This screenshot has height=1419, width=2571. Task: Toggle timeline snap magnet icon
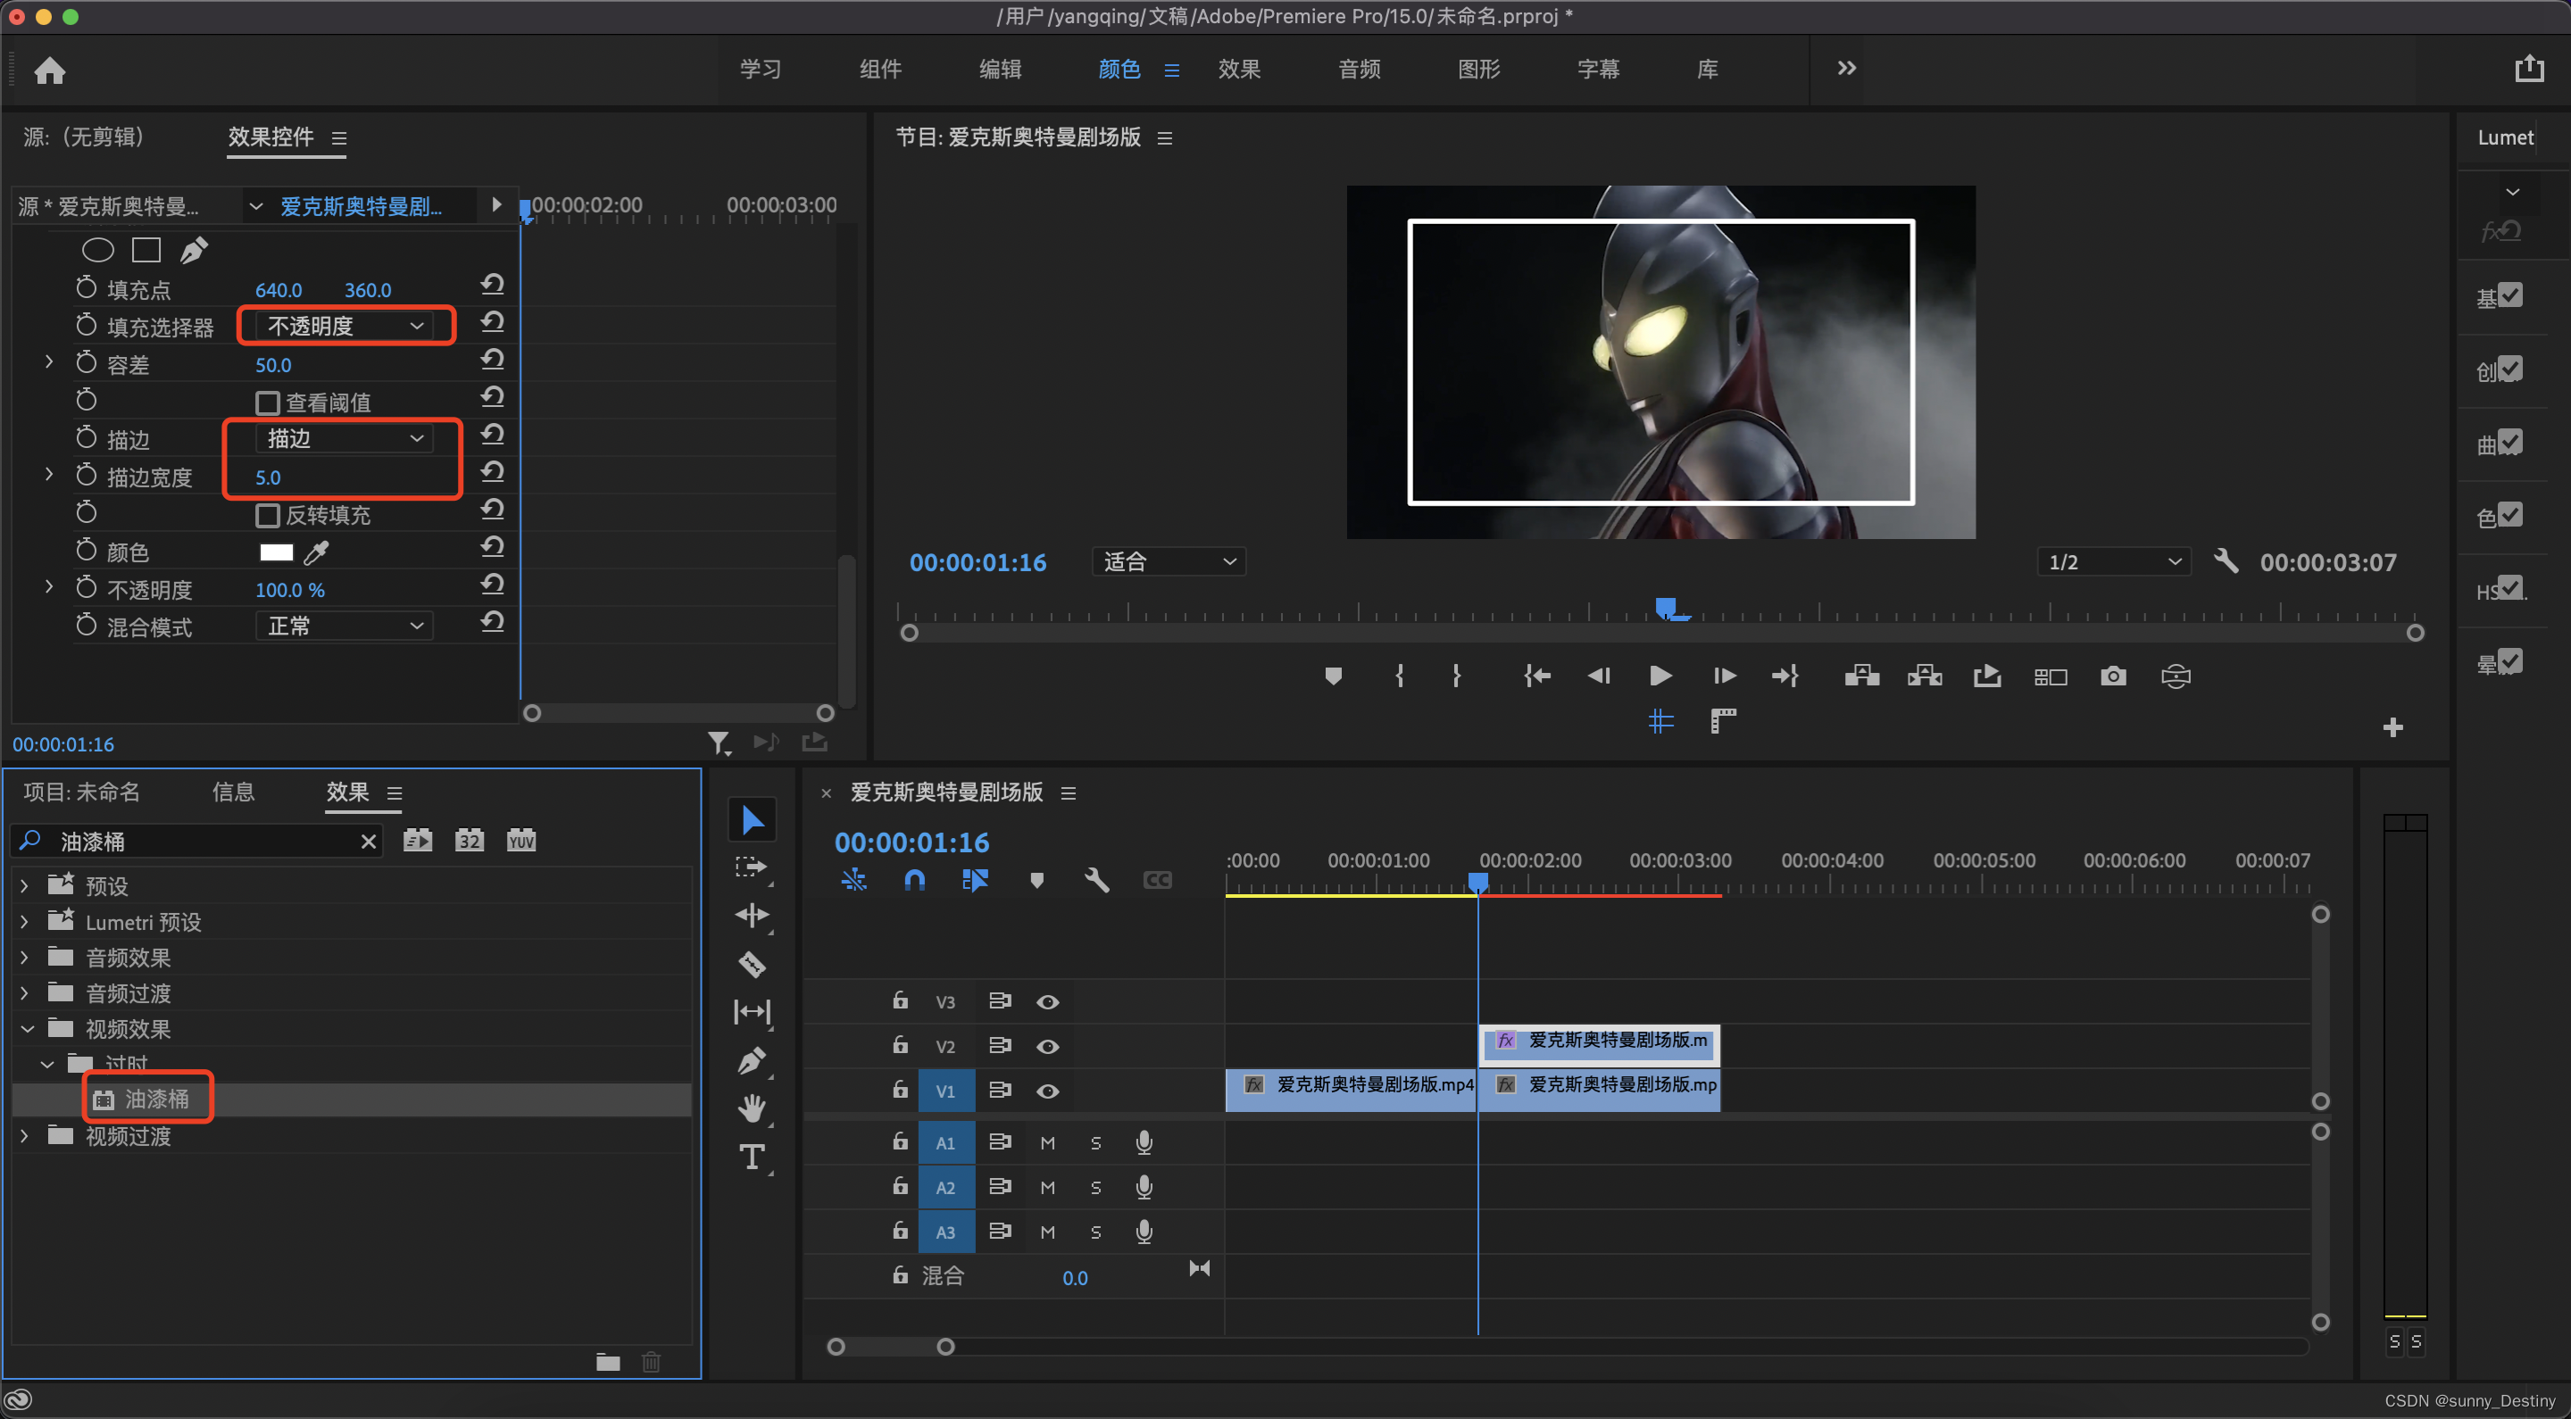[x=914, y=879]
